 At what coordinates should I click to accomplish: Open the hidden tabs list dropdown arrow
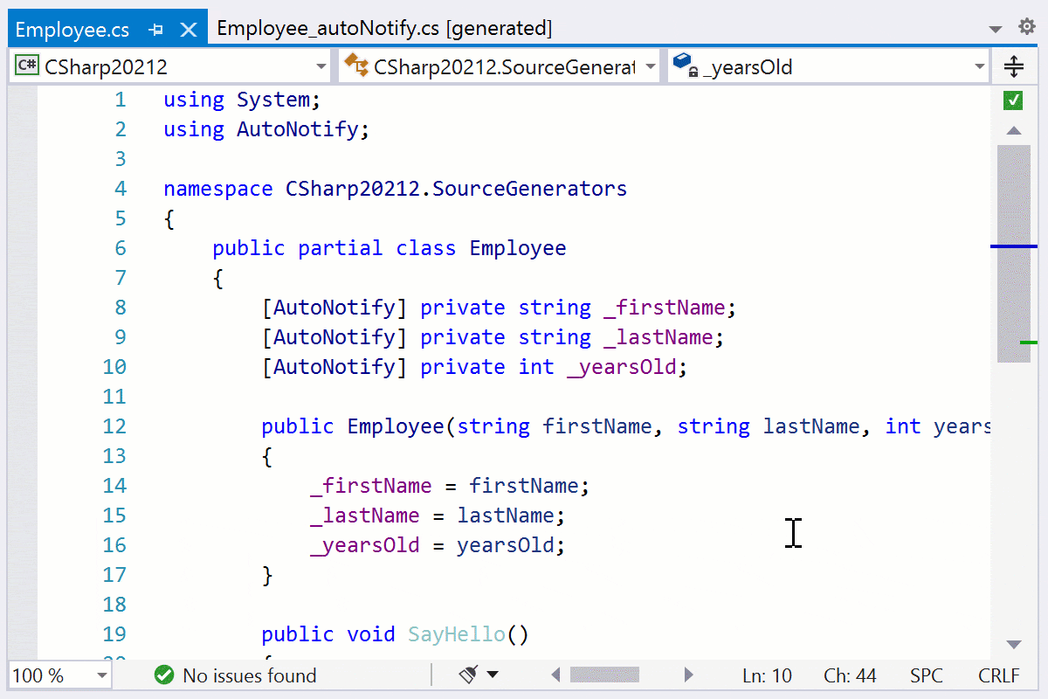[x=995, y=26]
